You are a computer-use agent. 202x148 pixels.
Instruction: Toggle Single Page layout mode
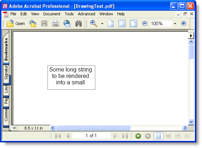tap(158, 136)
